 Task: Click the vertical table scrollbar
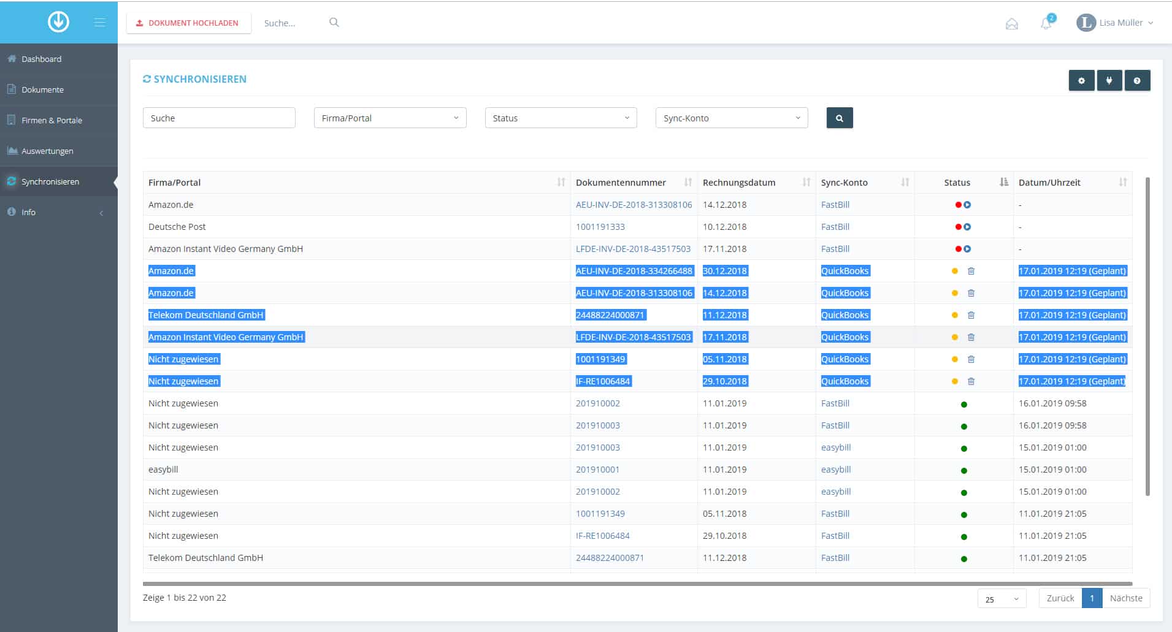1147,336
